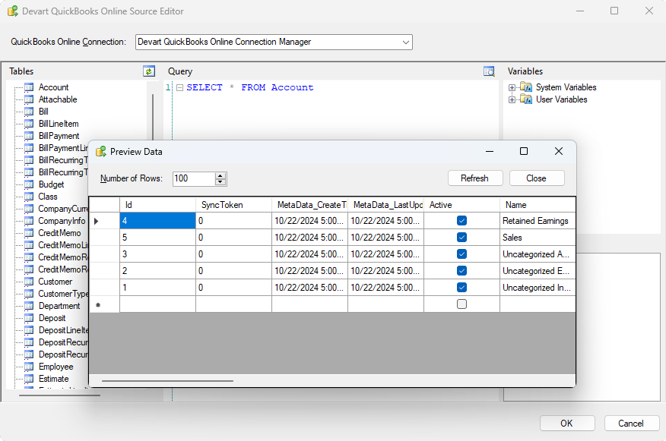The image size is (666, 441).
Task: Select the Account table icon
Action: (x=29, y=87)
